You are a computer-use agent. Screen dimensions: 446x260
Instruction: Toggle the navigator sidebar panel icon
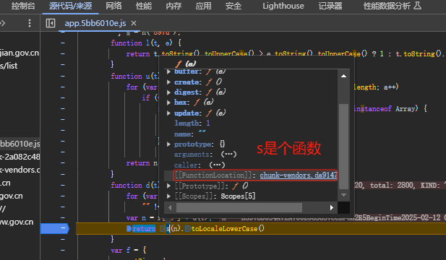[51, 23]
